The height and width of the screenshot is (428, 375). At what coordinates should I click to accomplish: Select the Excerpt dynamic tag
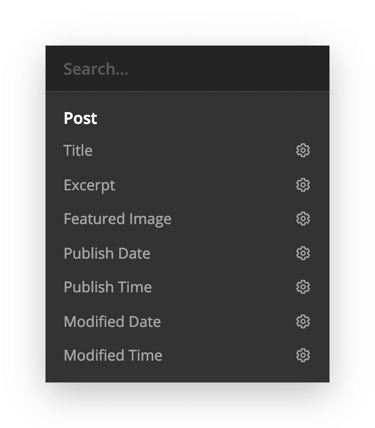pyautogui.click(x=89, y=184)
